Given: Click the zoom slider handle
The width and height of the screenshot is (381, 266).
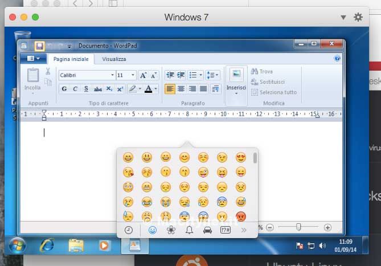Looking at the screenshot, I should pyautogui.click(x=298, y=227).
